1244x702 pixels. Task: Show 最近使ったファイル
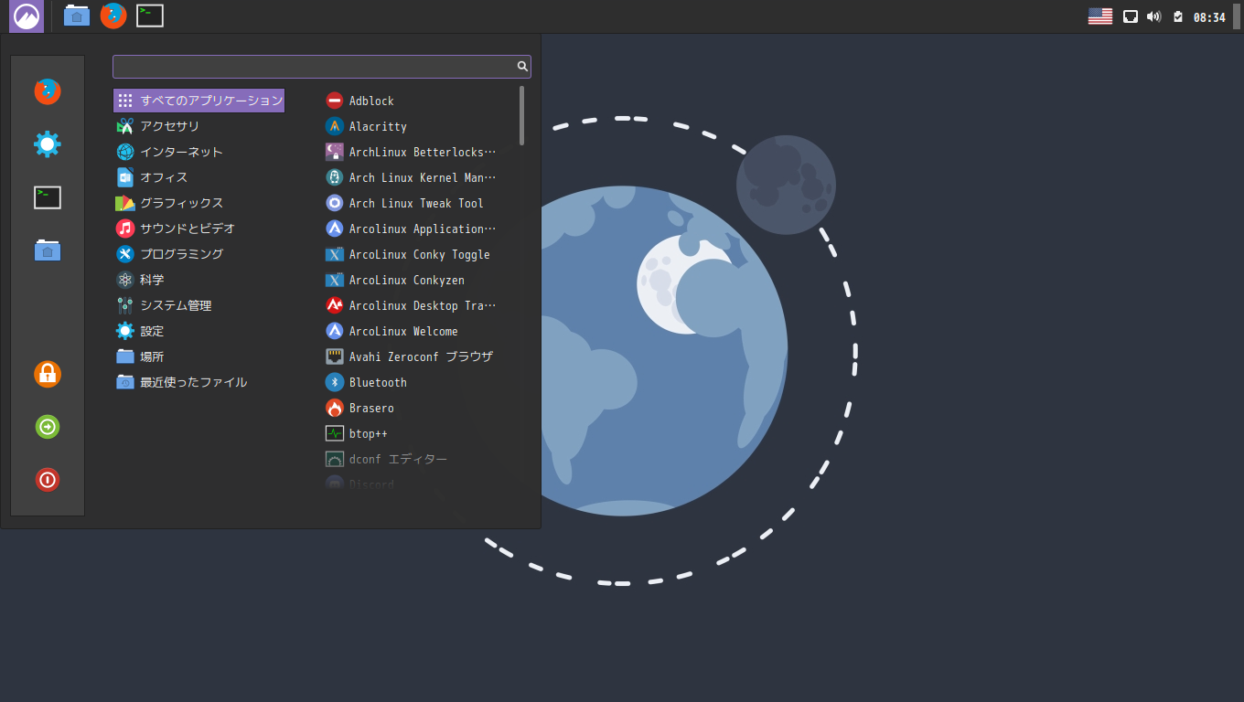pos(198,382)
